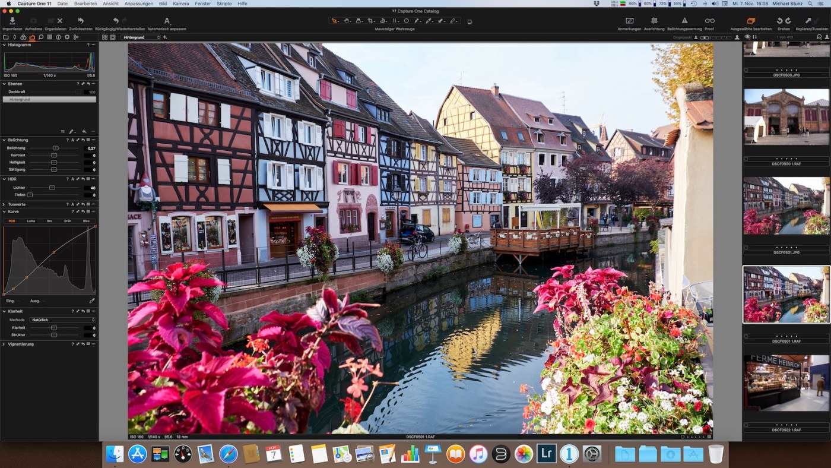Image resolution: width=831 pixels, height=468 pixels.
Task: Toggle the Belichtungswarnung exposure warning
Action: coord(684,21)
